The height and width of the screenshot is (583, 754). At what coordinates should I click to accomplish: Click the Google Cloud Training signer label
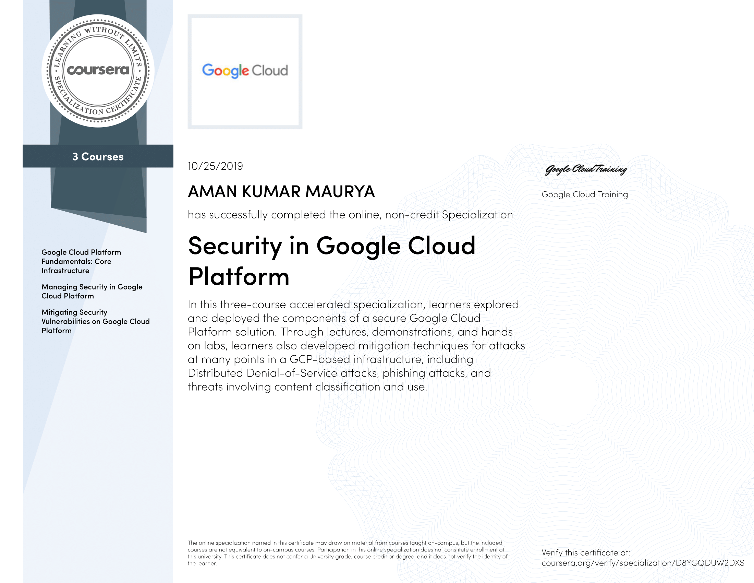click(584, 194)
